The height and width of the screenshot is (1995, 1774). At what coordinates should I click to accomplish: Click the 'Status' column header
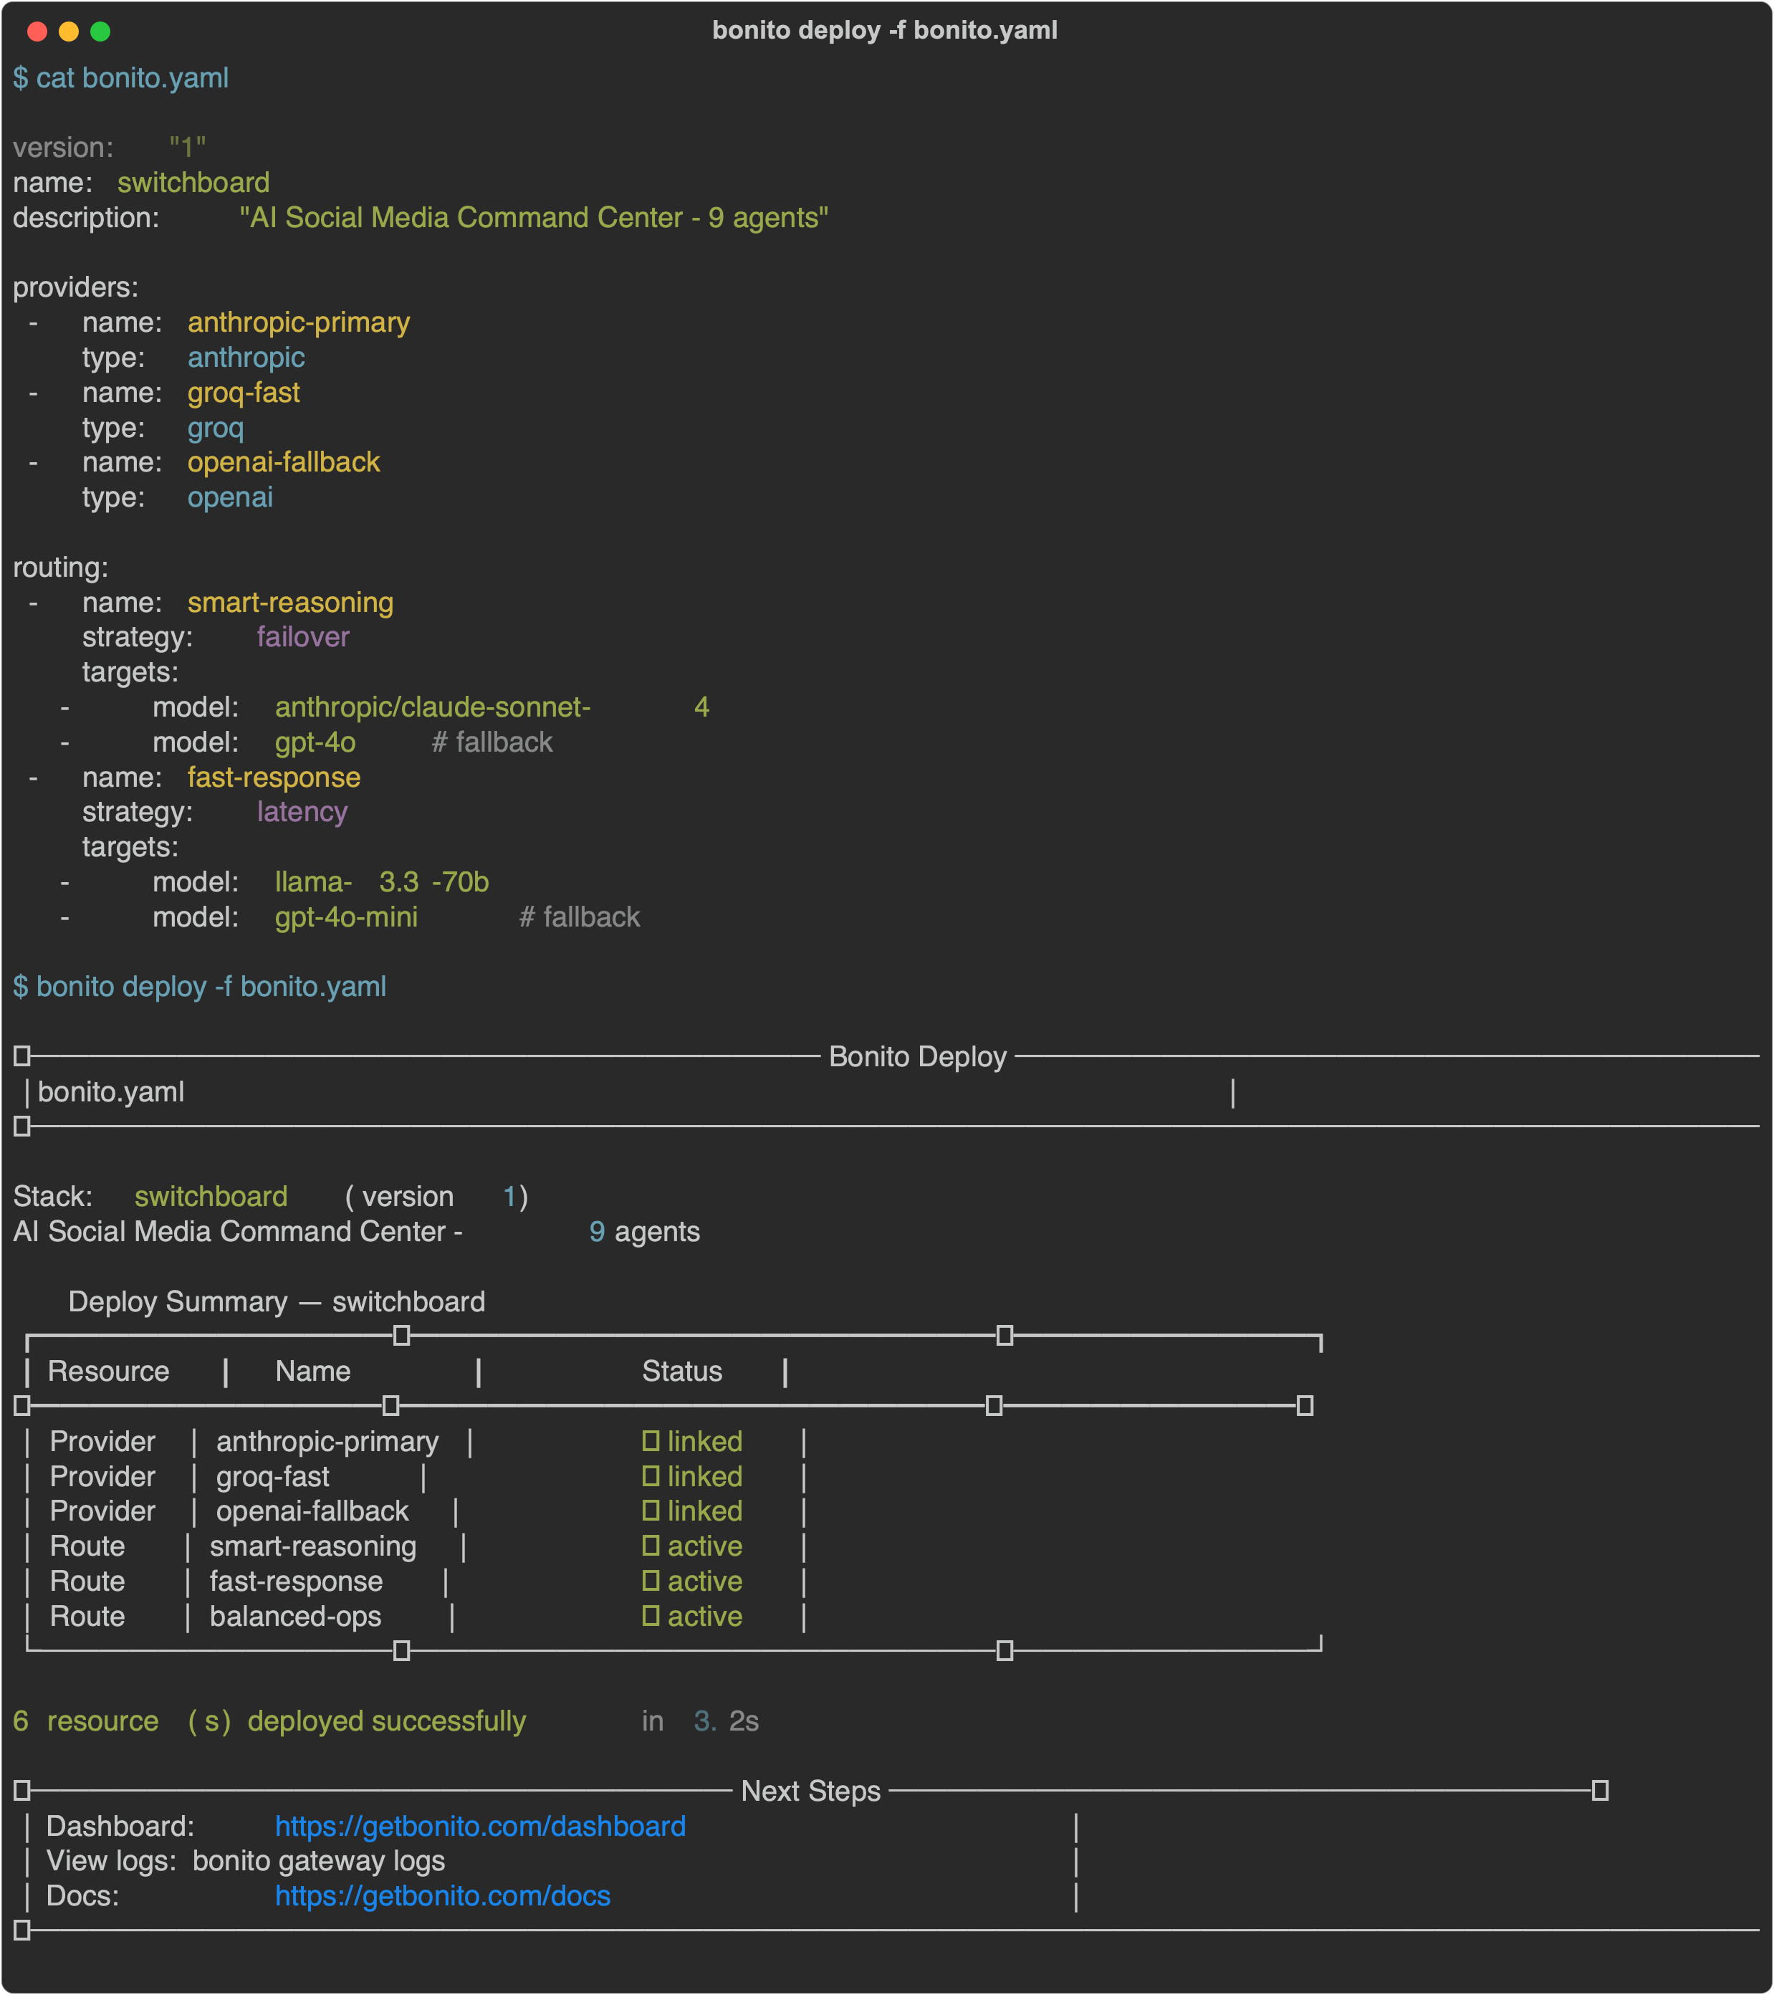pos(682,1372)
